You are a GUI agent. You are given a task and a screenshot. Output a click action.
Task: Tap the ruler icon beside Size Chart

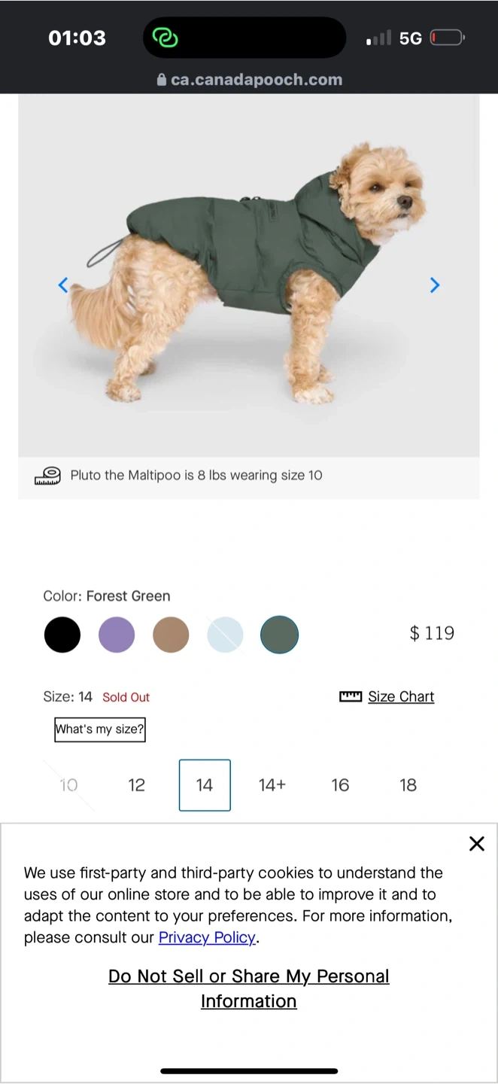(x=351, y=697)
